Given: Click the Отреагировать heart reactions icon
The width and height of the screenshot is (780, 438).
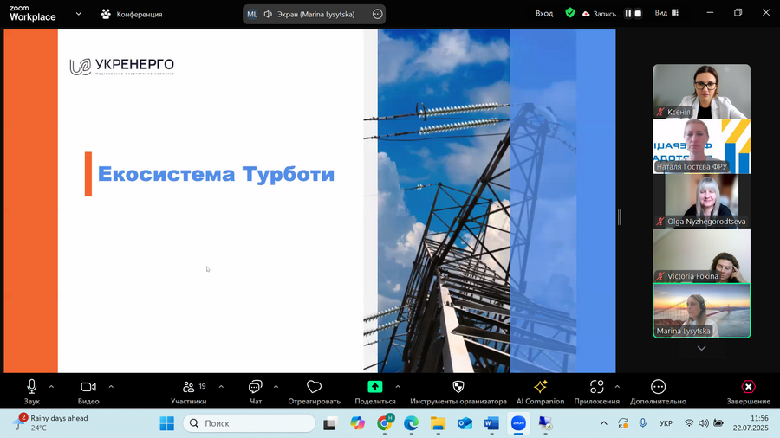Looking at the screenshot, I should 314,386.
